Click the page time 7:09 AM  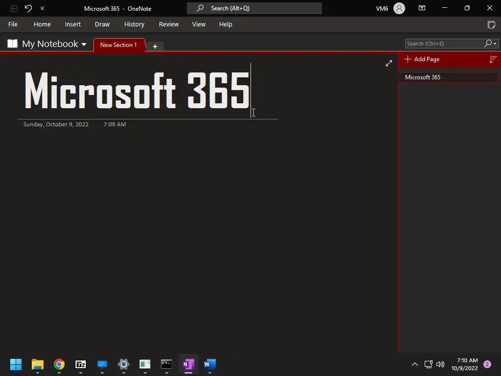[x=114, y=124]
